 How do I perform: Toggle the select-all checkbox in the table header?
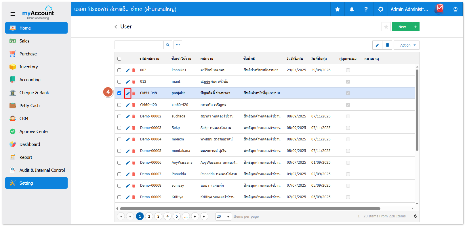(x=119, y=59)
